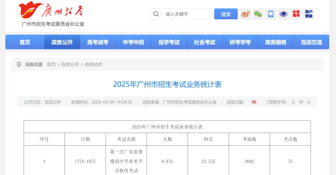This screenshot has width=336, height=175.
Task: Click the 序号 column header
Action: pos(44,139)
